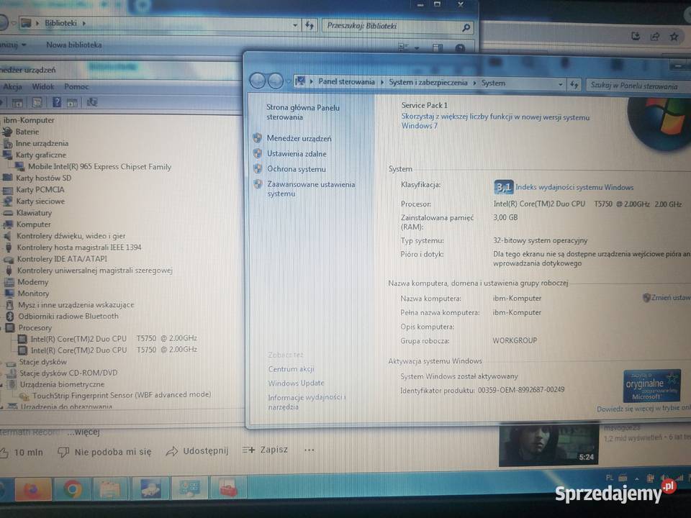Viewport: 691px width, 518px height.
Task: Click Indeks wydajności systemu Windows link
Action: tap(574, 187)
